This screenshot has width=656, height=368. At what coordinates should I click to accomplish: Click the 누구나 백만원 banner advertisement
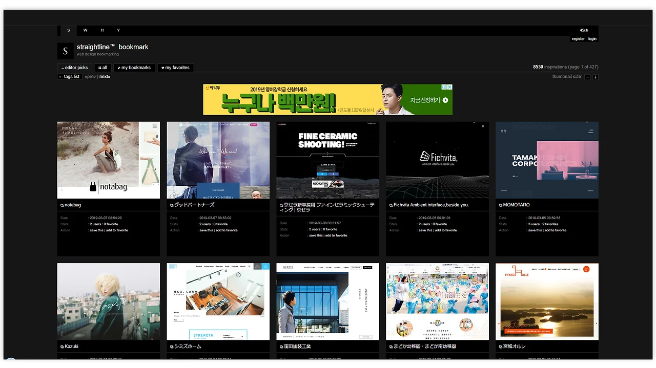[x=328, y=100]
